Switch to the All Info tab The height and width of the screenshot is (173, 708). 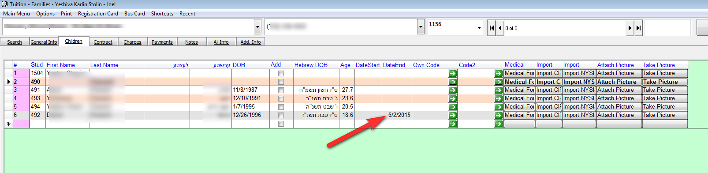221,42
